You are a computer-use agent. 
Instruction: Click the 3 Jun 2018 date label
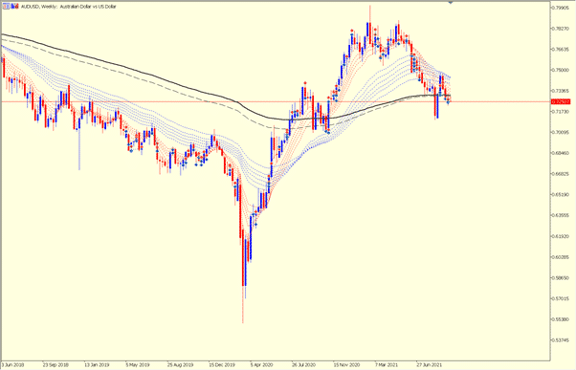pos(12,365)
